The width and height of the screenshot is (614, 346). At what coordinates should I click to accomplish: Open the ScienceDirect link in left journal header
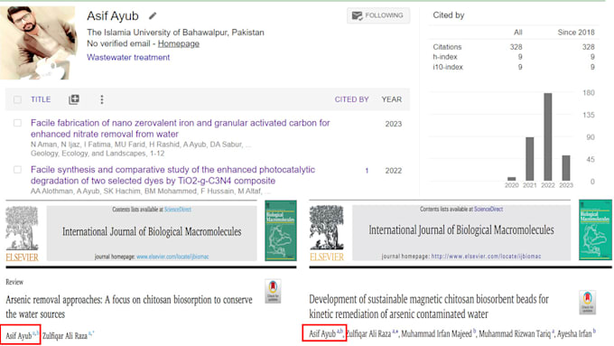[178, 210]
